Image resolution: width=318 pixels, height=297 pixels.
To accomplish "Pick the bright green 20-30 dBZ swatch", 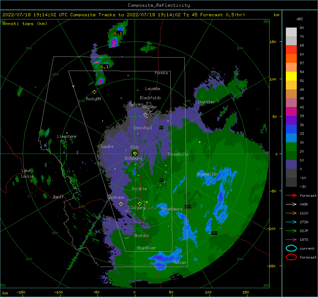I will point(291,147).
